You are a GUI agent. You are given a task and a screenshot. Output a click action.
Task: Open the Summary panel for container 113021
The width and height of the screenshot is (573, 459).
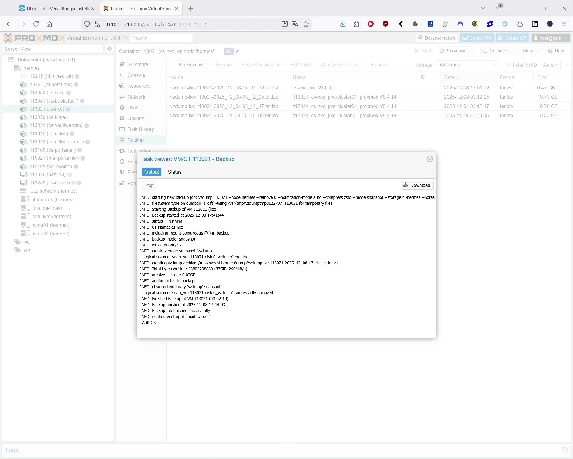click(138, 64)
